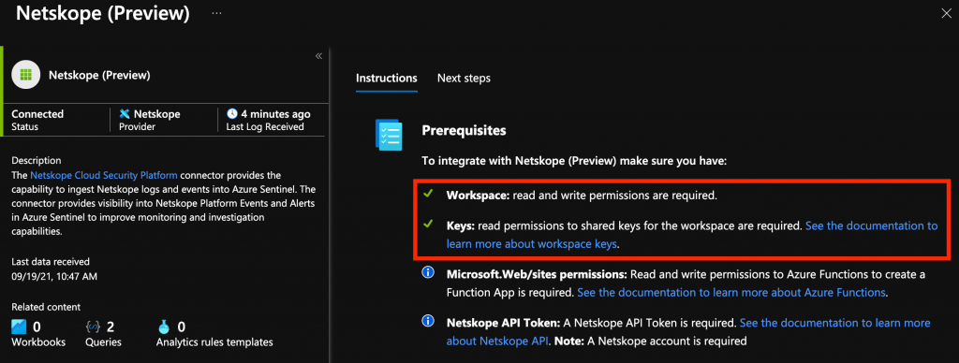
Task: Click the Netskope connector grid icon
Action: 25,75
